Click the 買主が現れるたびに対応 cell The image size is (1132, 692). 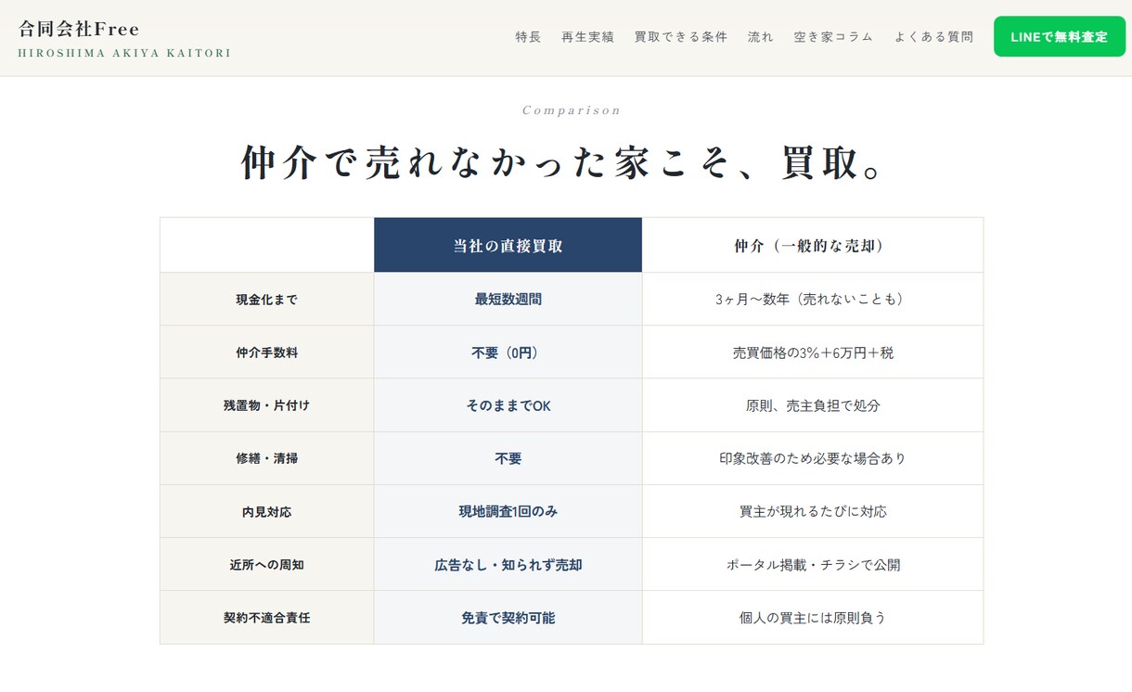[812, 511]
